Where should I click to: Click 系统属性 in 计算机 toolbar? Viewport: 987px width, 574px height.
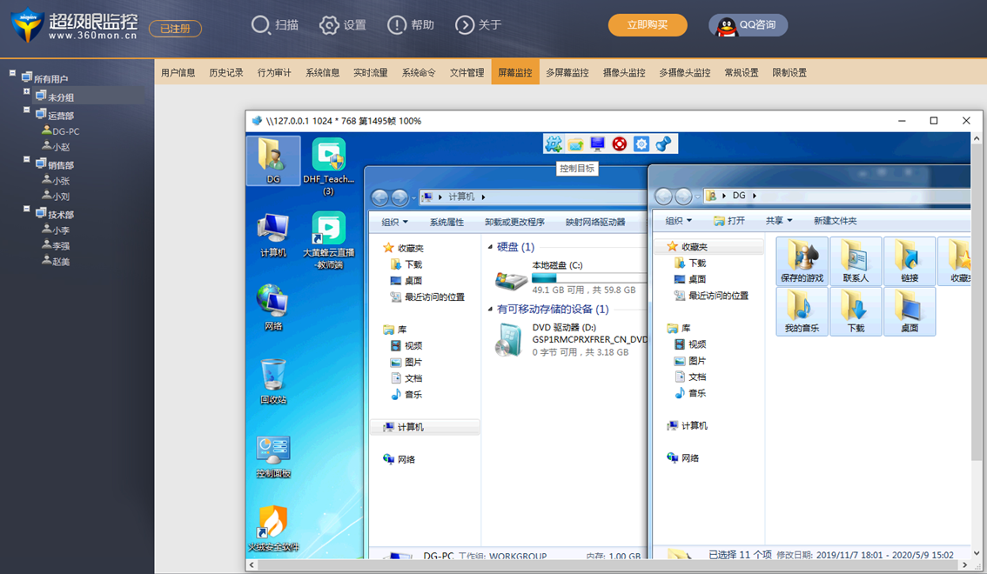tap(446, 222)
